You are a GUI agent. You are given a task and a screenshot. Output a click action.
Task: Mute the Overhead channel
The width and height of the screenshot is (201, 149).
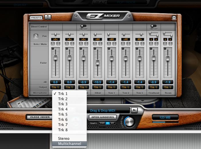pyautogui.click(x=156, y=44)
